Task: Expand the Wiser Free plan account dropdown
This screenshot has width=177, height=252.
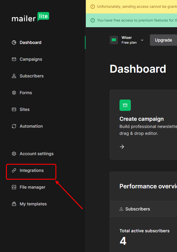Action: click(x=142, y=40)
